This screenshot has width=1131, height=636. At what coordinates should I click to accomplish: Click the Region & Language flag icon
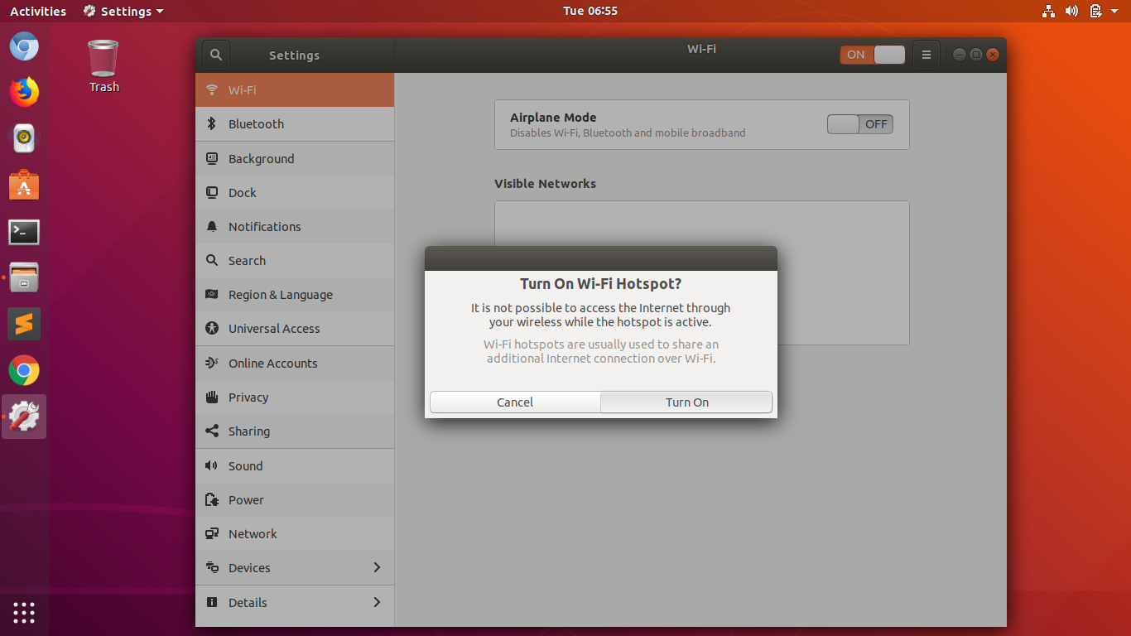[x=212, y=294]
